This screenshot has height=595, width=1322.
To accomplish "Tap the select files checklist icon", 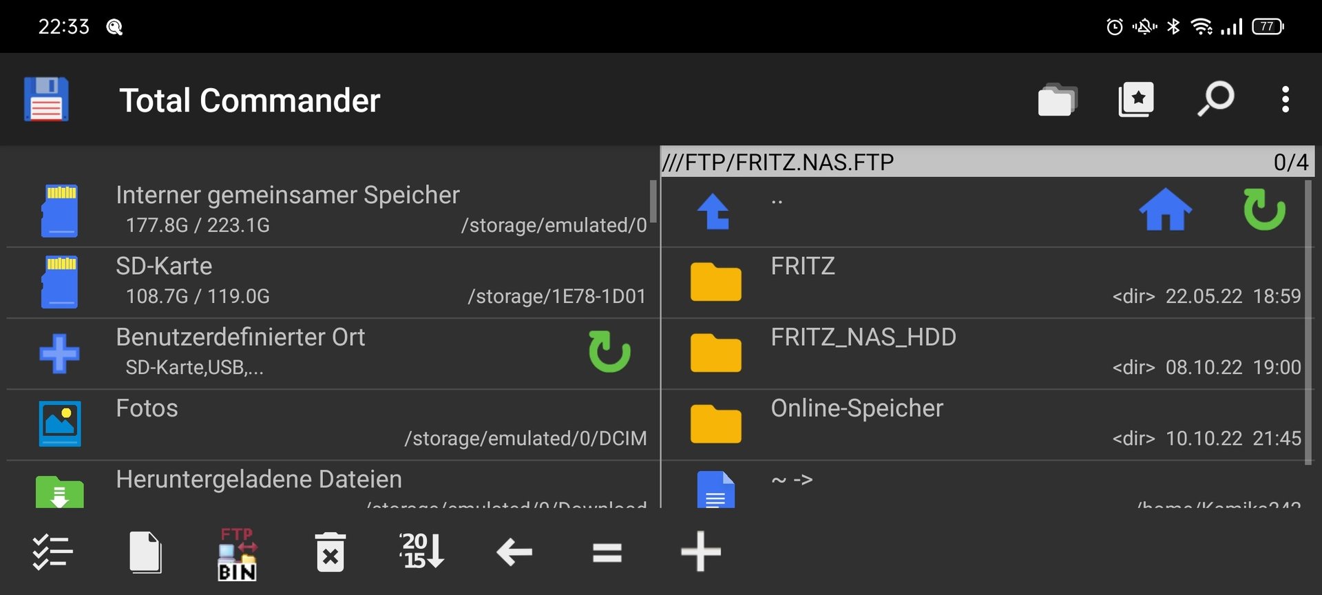I will [52, 552].
